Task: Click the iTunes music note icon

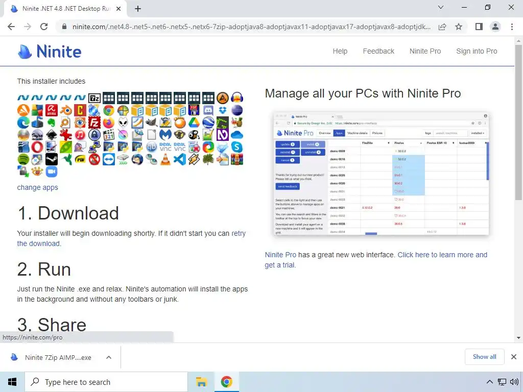Action: pos(80,135)
